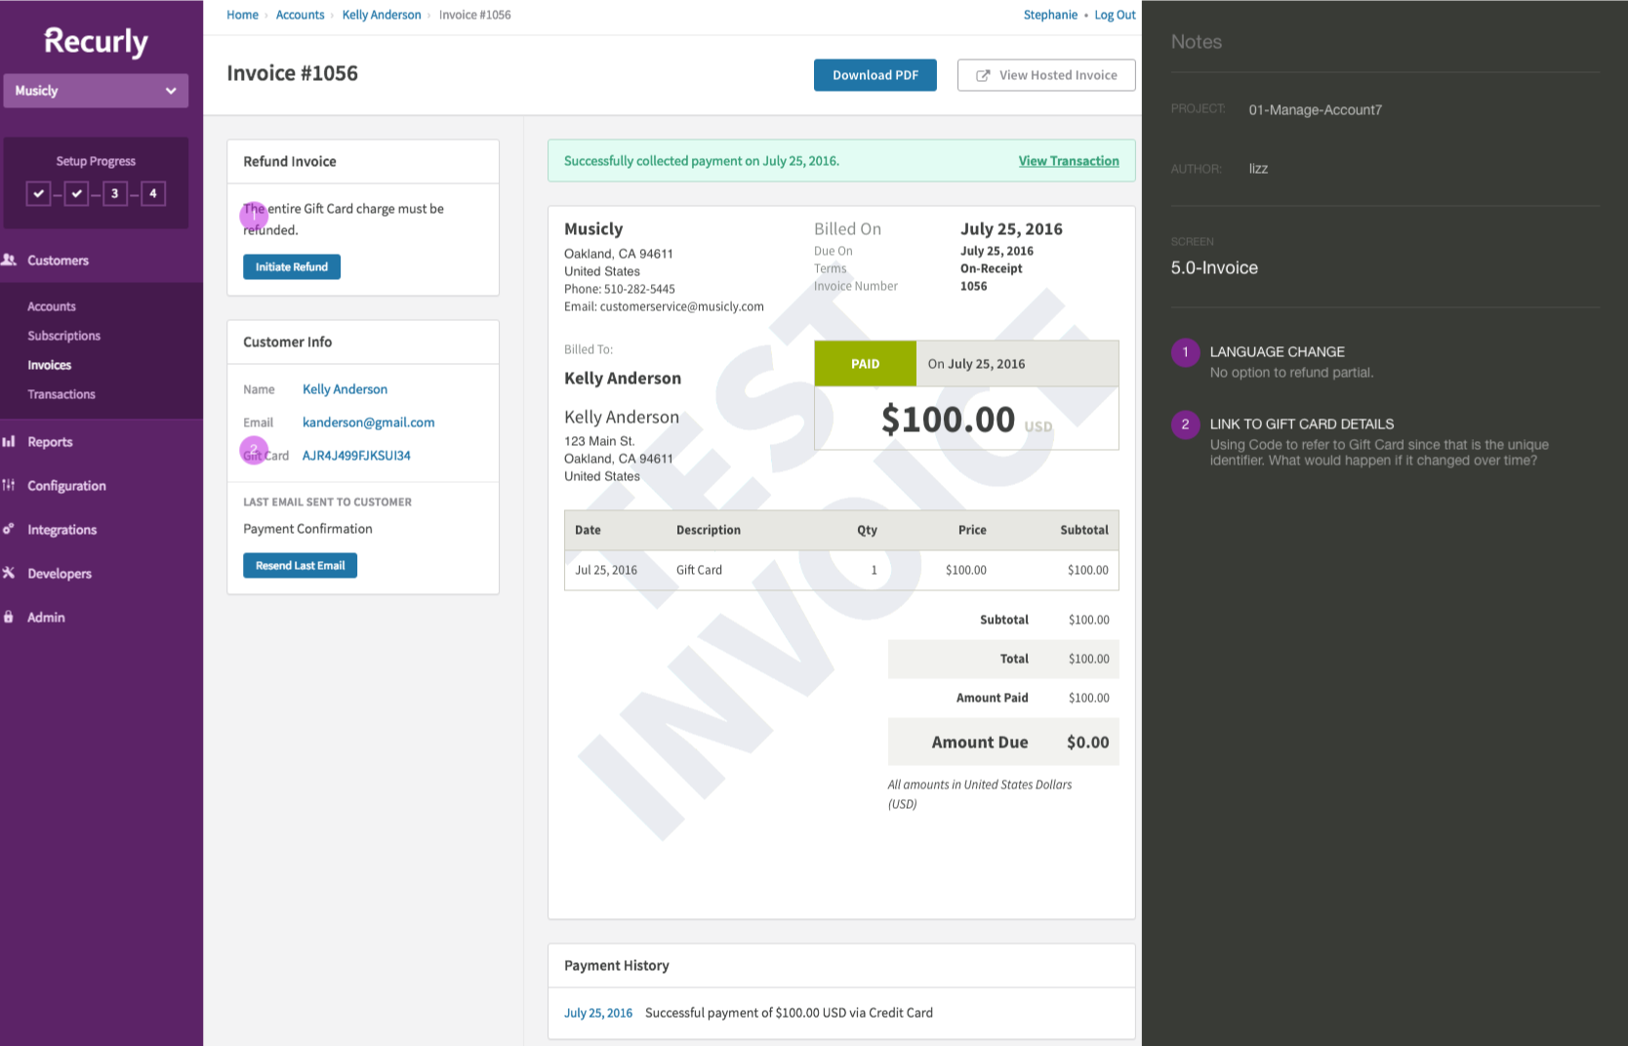Click the July 25, 2016 payment history link
The width and height of the screenshot is (1628, 1046).
598,1013
